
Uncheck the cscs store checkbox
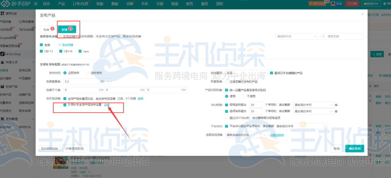[x=80, y=51]
